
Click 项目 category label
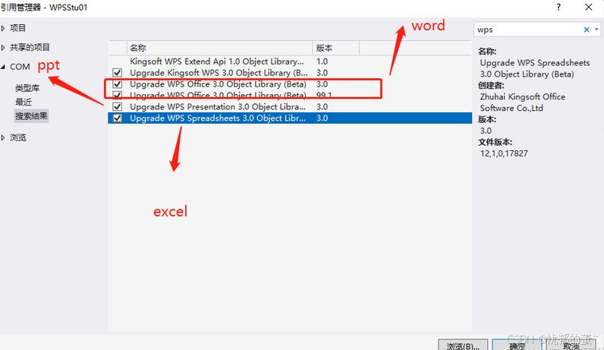[x=17, y=28]
